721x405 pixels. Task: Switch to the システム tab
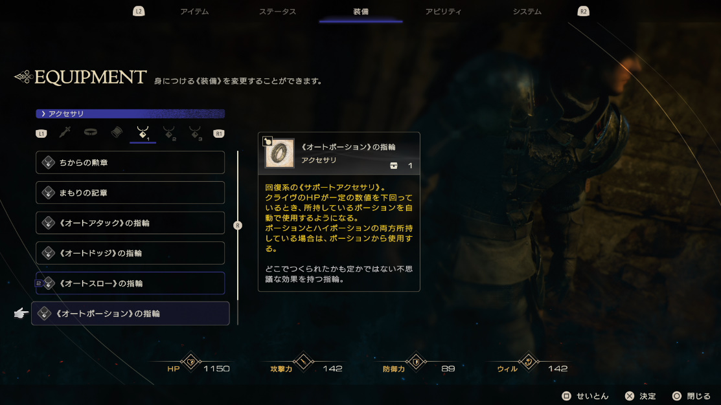(527, 12)
